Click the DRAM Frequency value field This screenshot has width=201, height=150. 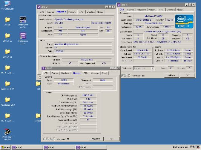88,95
